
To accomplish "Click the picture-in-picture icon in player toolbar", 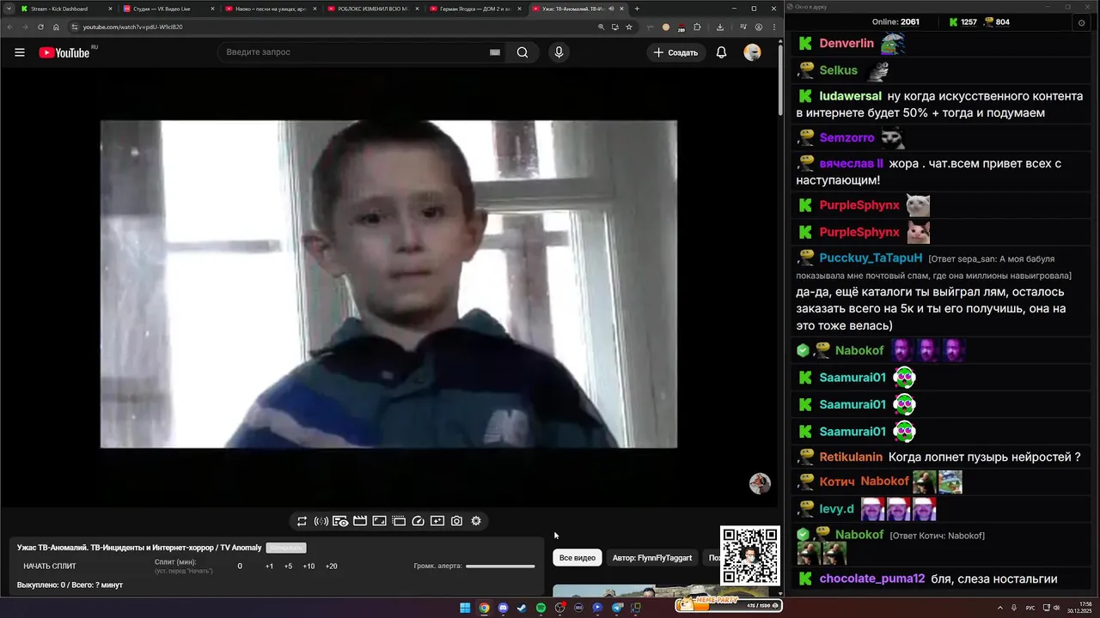I will pyautogui.click(x=379, y=521).
